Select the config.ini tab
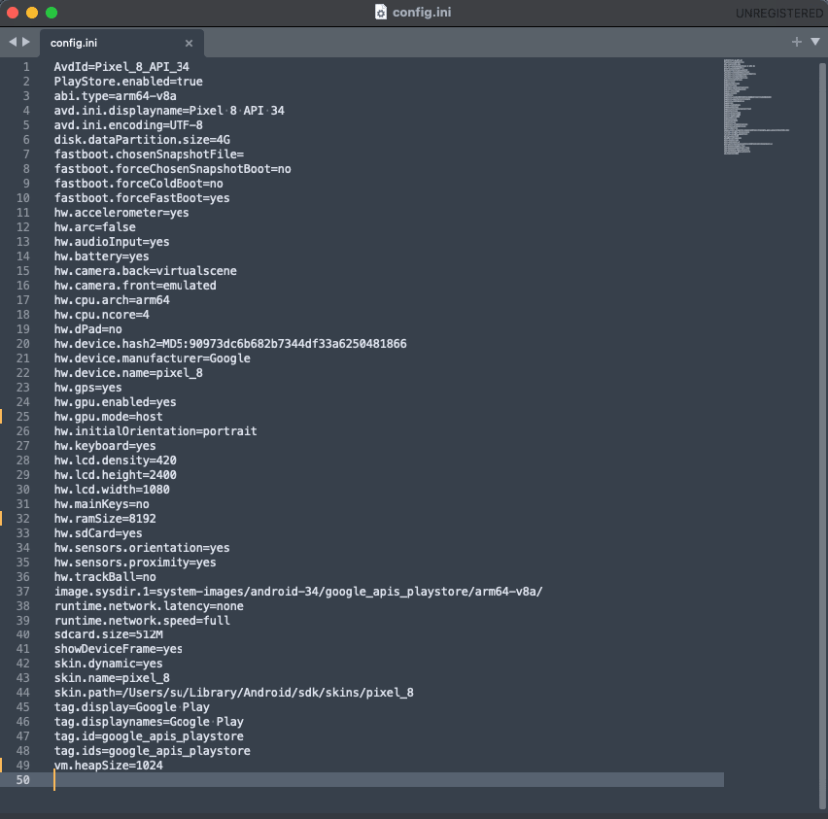 pyautogui.click(x=122, y=44)
